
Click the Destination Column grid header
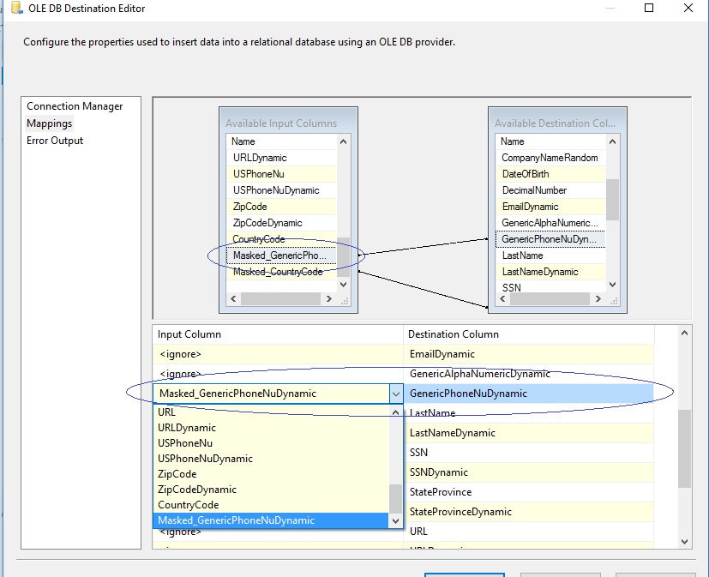coord(529,334)
